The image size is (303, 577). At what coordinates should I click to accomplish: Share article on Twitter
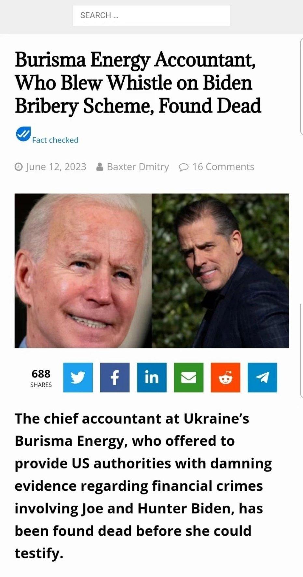point(78,377)
